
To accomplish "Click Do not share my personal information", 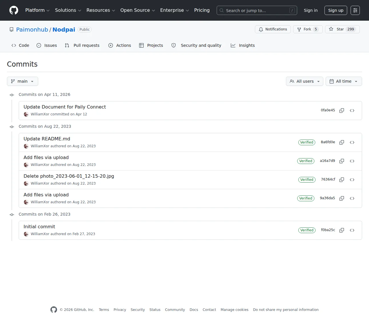I will (x=286, y=310).
